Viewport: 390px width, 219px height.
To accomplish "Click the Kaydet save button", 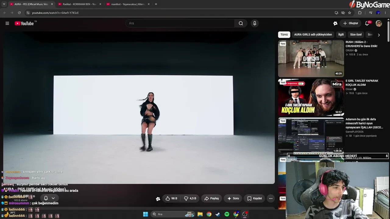I will [254, 199].
